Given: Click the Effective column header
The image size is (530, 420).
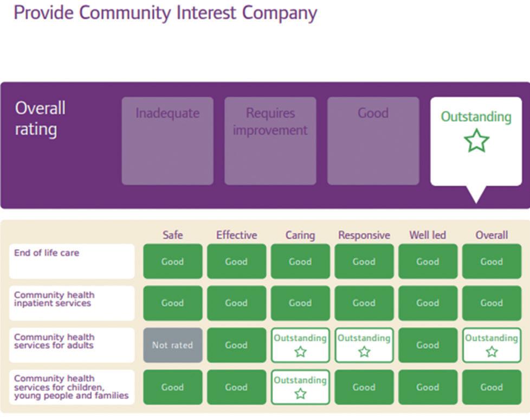Looking at the screenshot, I should pyautogui.click(x=237, y=235).
